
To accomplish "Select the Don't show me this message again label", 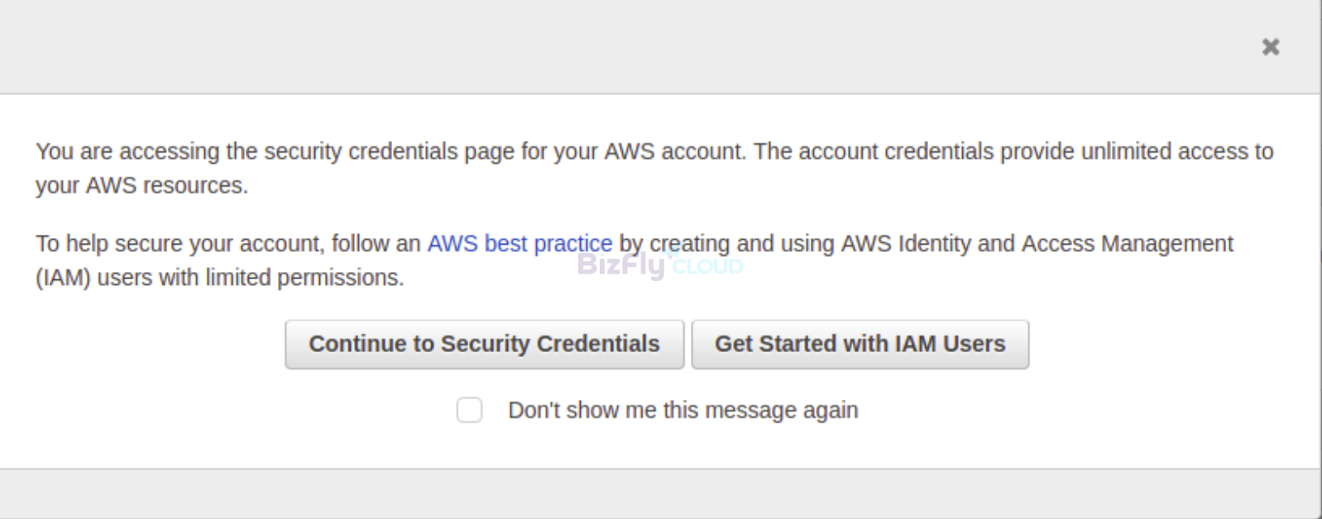I will click(x=683, y=410).
